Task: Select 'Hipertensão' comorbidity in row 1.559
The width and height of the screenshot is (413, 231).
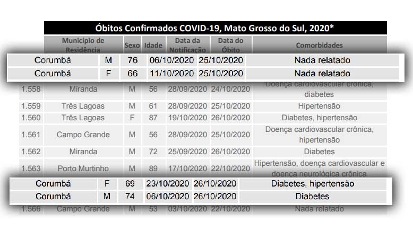Action: click(319, 106)
